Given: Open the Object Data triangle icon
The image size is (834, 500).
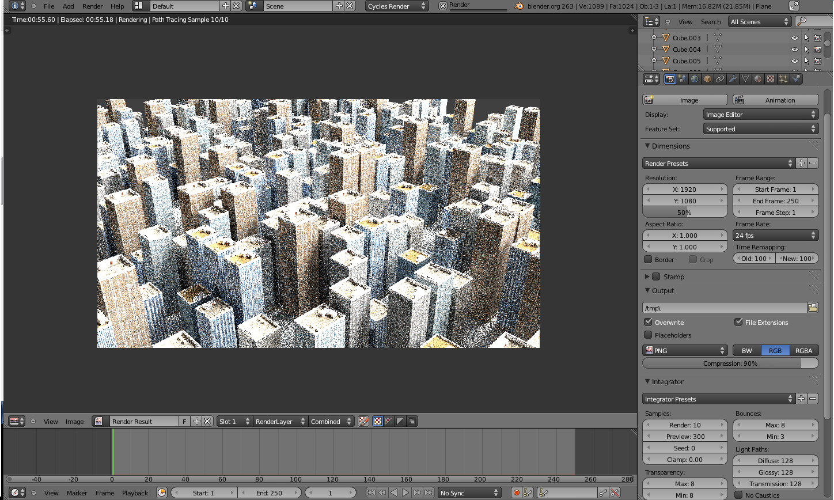Looking at the screenshot, I should pyautogui.click(x=745, y=79).
